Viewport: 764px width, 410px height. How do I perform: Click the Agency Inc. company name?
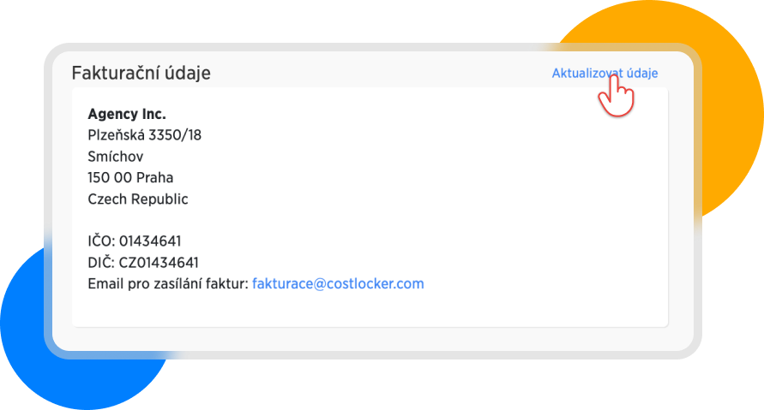(x=127, y=114)
